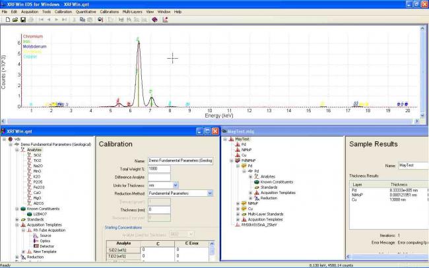The height and width of the screenshot is (268, 429).
Task: Select the Detector item icon in tree
Action: pos(36,246)
